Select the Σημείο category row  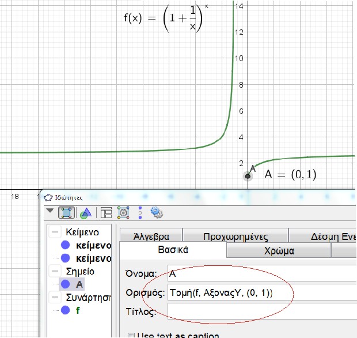[80, 272]
